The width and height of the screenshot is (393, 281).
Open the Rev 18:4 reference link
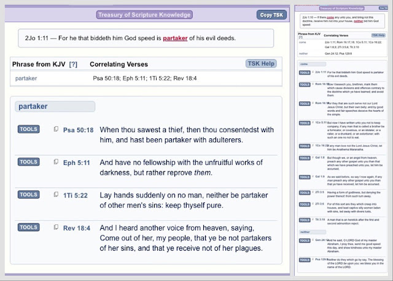[77, 228]
